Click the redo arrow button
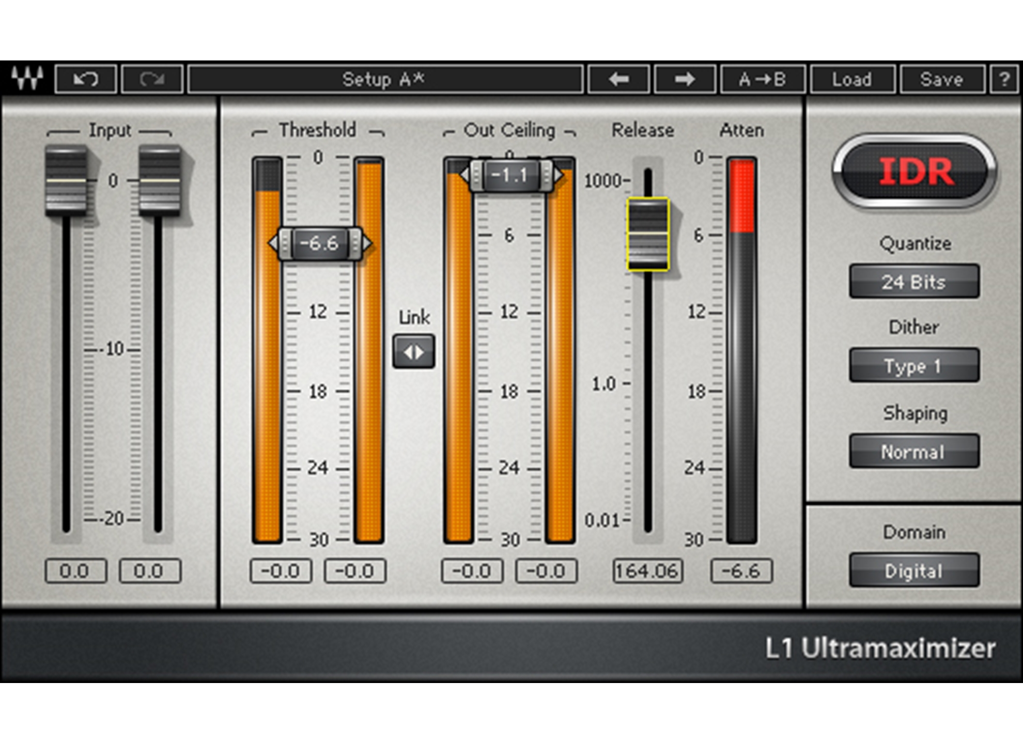 pyautogui.click(x=152, y=80)
